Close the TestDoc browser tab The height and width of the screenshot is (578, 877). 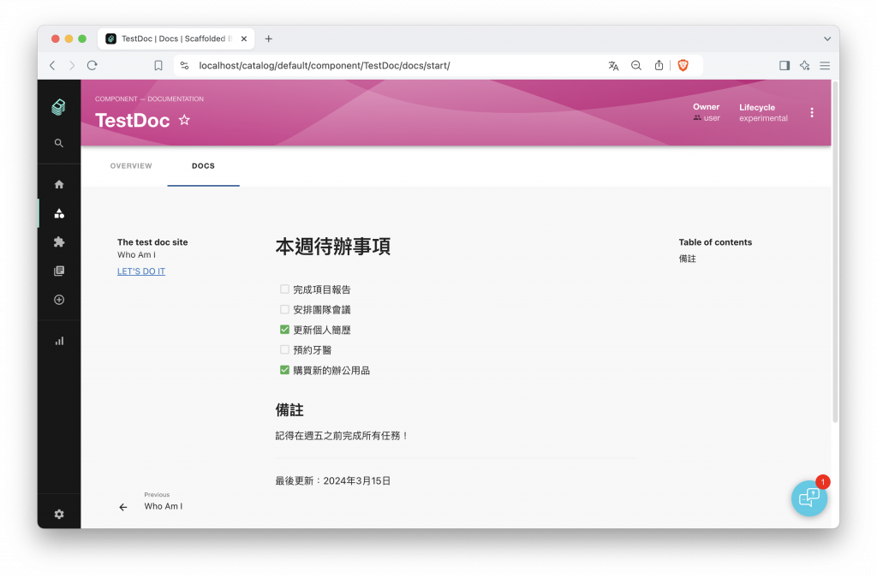244,39
